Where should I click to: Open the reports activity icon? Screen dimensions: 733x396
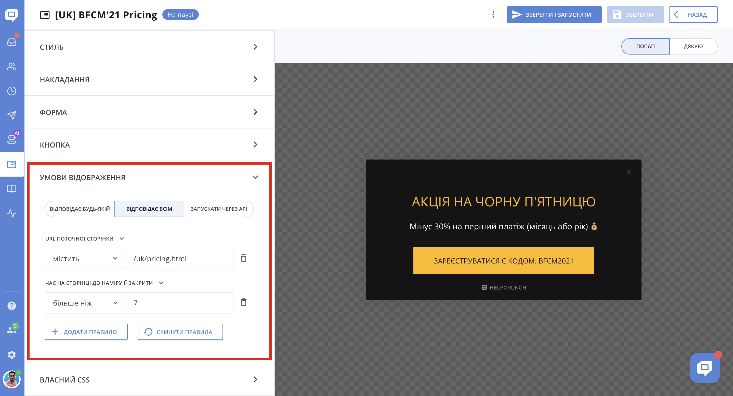click(x=12, y=213)
